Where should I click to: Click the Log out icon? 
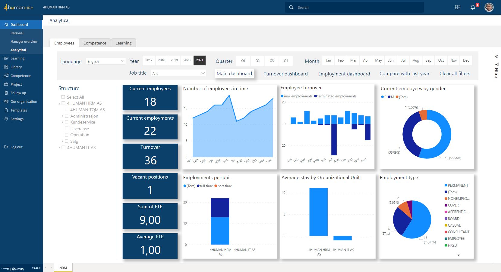(6, 147)
